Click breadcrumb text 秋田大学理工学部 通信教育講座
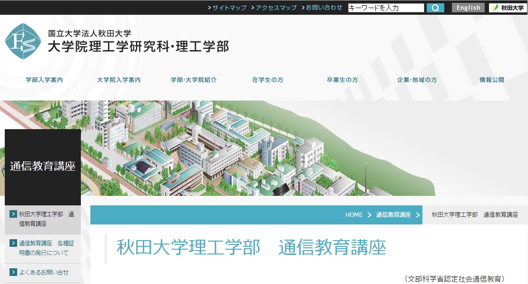This screenshot has width=528, height=284. pyautogui.click(x=475, y=215)
